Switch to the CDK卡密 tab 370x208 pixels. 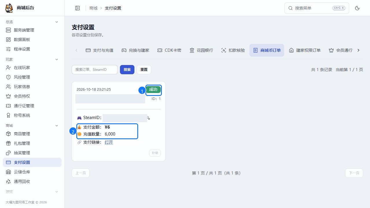point(169,50)
